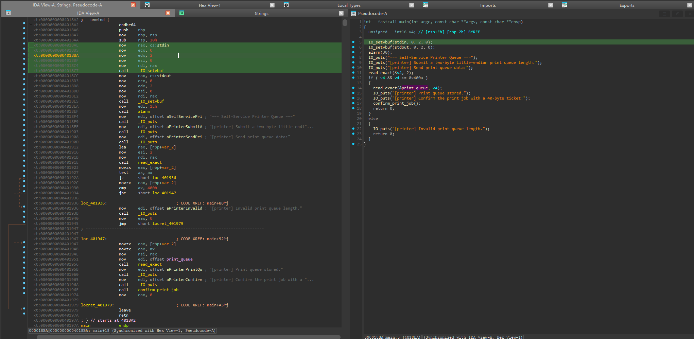Viewport: 694px width, 339px height.
Task: Click print_queue in pseudocode line 14
Action: pyautogui.click(x=415, y=88)
